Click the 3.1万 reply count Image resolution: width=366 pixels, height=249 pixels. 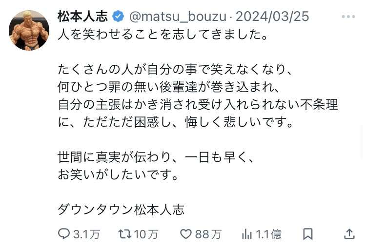[x=87, y=234]
